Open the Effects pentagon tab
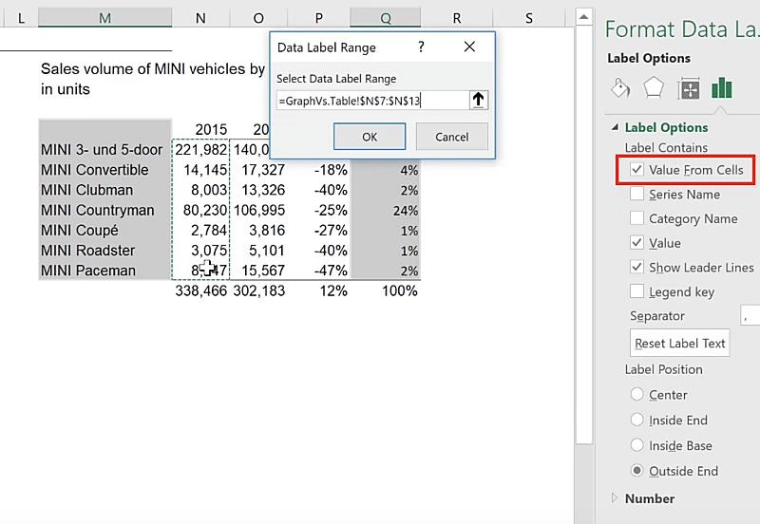 point(654,89)
